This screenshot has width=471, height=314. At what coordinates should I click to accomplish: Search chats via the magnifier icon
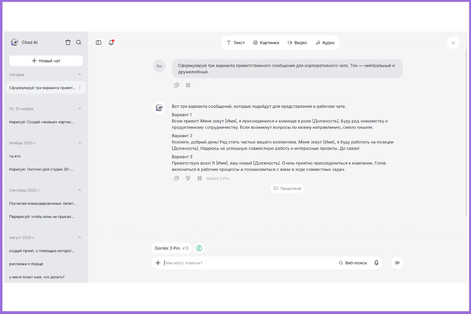point(78,42)
